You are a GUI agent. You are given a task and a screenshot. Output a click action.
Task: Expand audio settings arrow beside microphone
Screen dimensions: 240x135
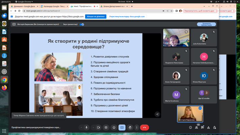point(81,128)
